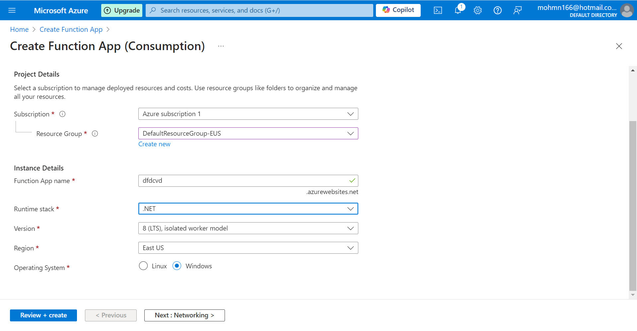Click the Upgrade button

tap(122, 10)
